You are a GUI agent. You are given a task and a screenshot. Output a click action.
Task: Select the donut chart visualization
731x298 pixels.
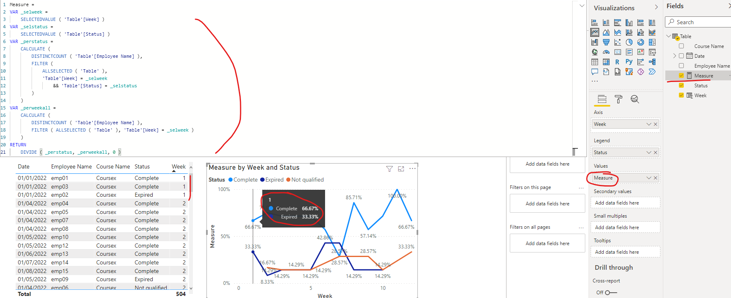640,42
